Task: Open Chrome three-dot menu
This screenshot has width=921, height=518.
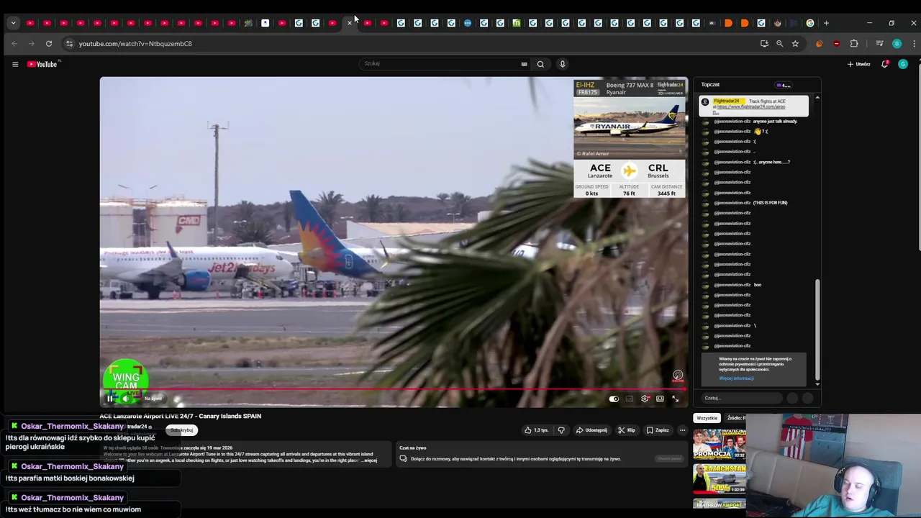Action: pyautogui.click(x=914, y=44)
